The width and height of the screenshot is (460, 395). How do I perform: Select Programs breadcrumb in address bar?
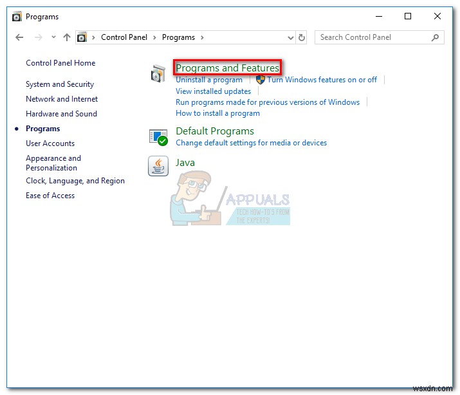(x=178, y=37)
